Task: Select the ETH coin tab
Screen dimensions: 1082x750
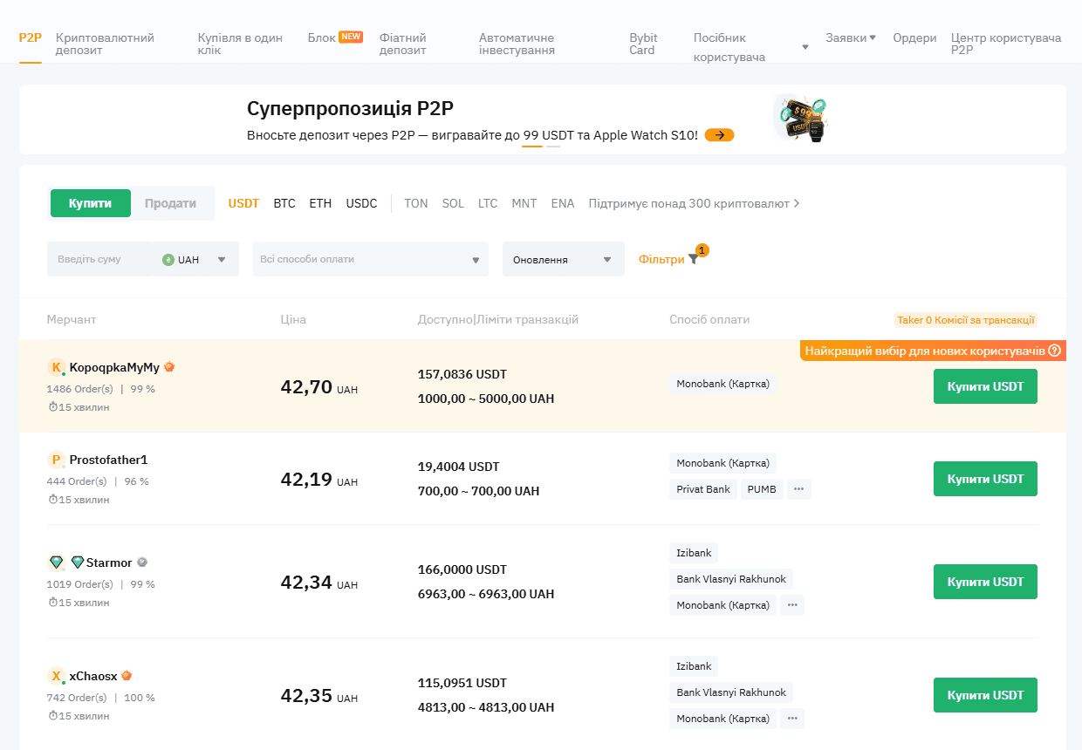Action: coord(320,203)
